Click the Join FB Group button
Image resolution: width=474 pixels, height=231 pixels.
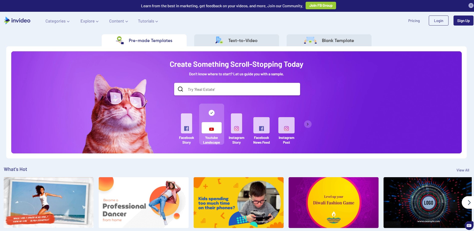(321, 6)
